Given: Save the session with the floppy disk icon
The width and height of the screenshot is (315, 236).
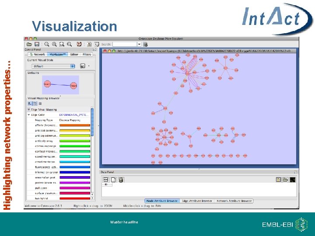Looking at the screenshot, I should click(x=37, y=44).
